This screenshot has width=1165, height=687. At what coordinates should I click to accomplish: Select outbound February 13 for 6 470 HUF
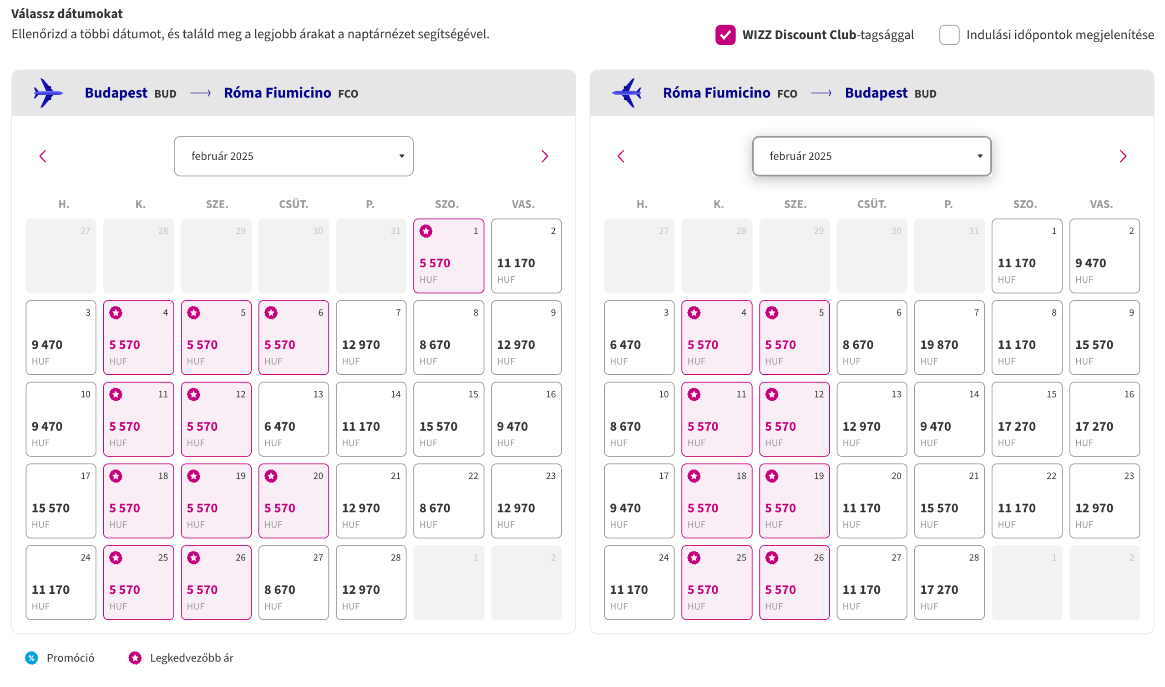pyautogui.click(x=294, y=419)
